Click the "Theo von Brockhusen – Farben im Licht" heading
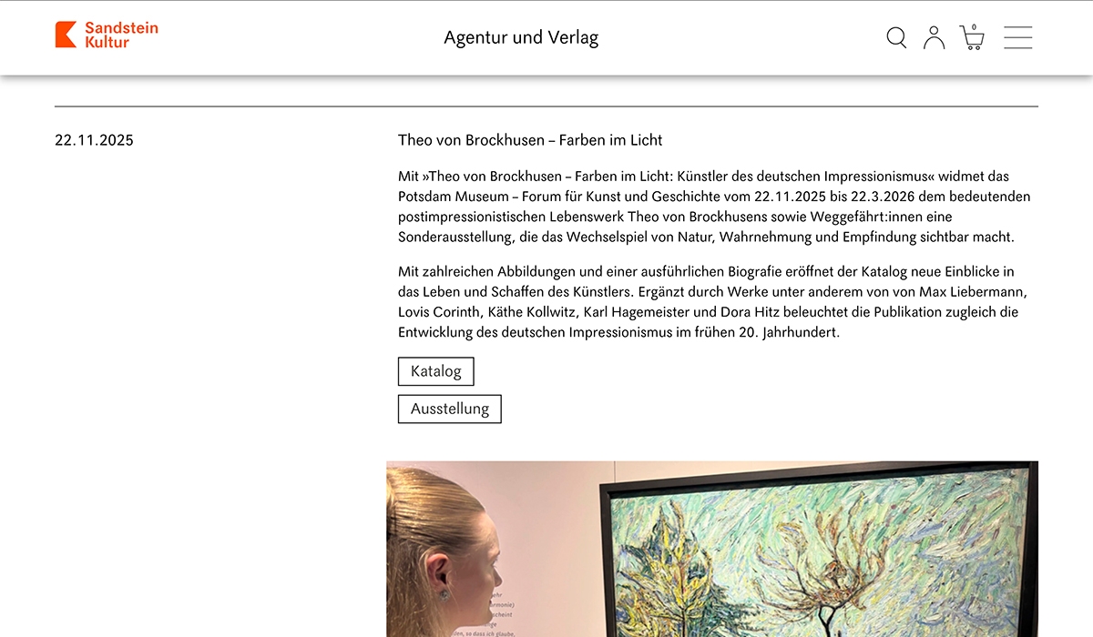Screen dimensions: 1093x637 point(530,140)
